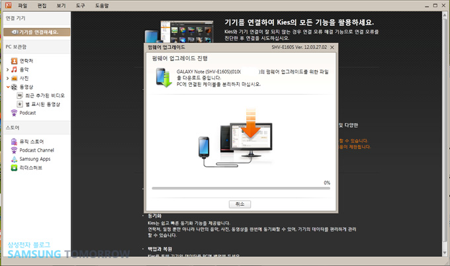Click the SHV-E160S version text
The height and width of the screenshot is (266, 450).
pos(299,47)
